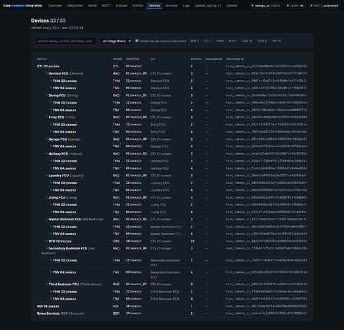
Task: Filter by the OTB 1 chip
Action: point(233,41)
